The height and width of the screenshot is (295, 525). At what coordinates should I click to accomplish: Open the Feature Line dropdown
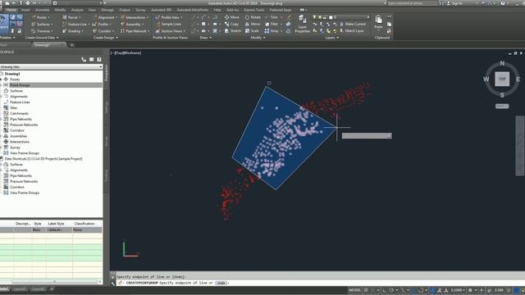76,24
